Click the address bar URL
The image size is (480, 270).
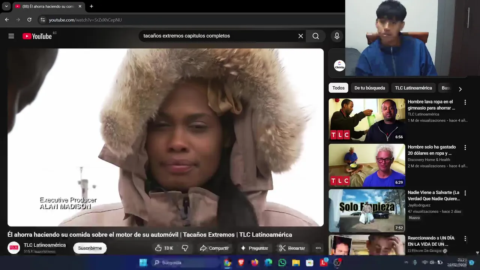85,20
